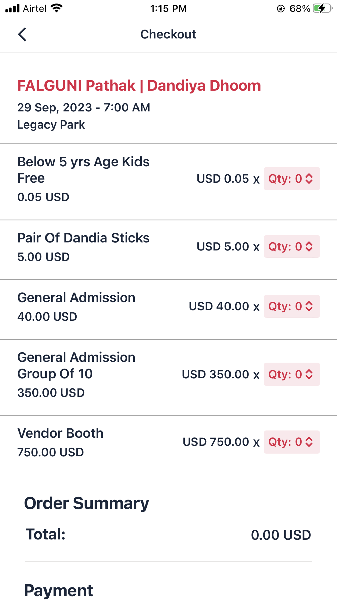Open quantity picker for Below 5 yrs Kids

click(292, 179)
